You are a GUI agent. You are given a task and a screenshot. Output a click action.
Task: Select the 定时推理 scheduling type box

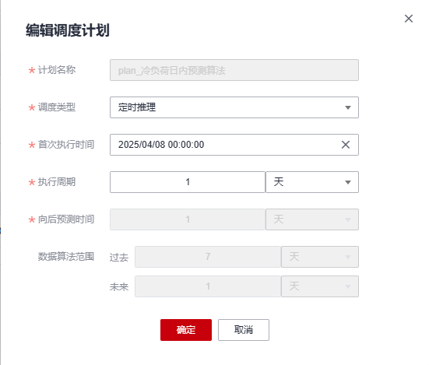234,107
